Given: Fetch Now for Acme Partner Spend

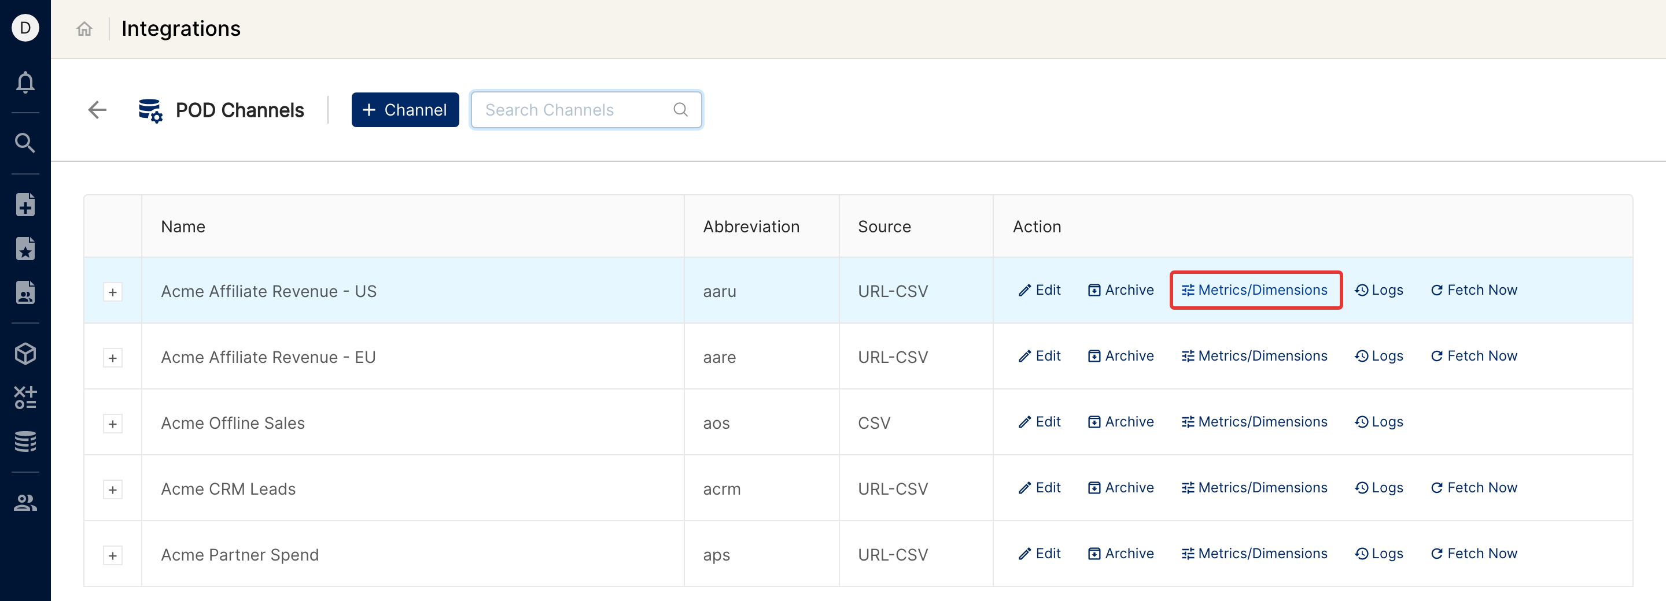Looking at the screenshot, I should click(1474, 554).
